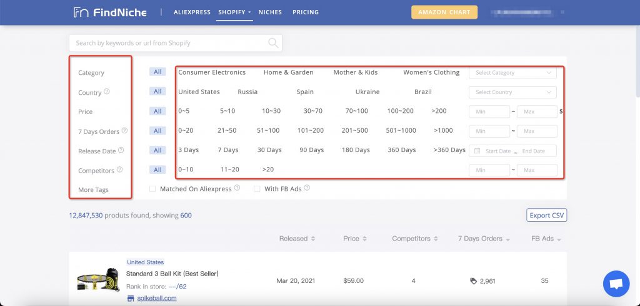Select 11~20 competitors filter

230,170
